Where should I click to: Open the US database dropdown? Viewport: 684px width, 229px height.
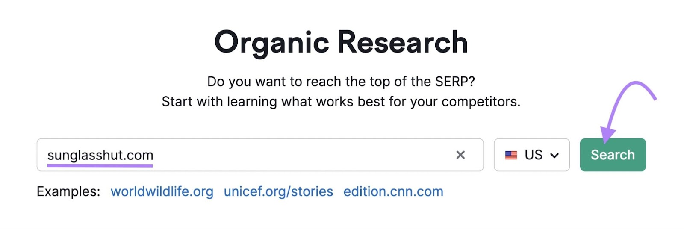531,155
